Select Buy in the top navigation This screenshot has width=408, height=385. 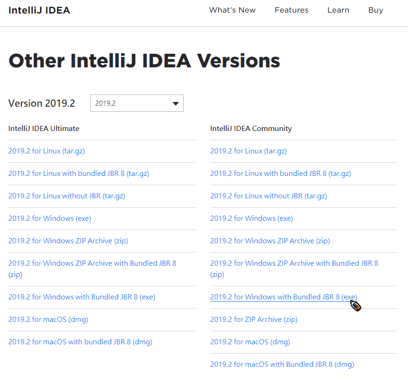coord(376,10)
